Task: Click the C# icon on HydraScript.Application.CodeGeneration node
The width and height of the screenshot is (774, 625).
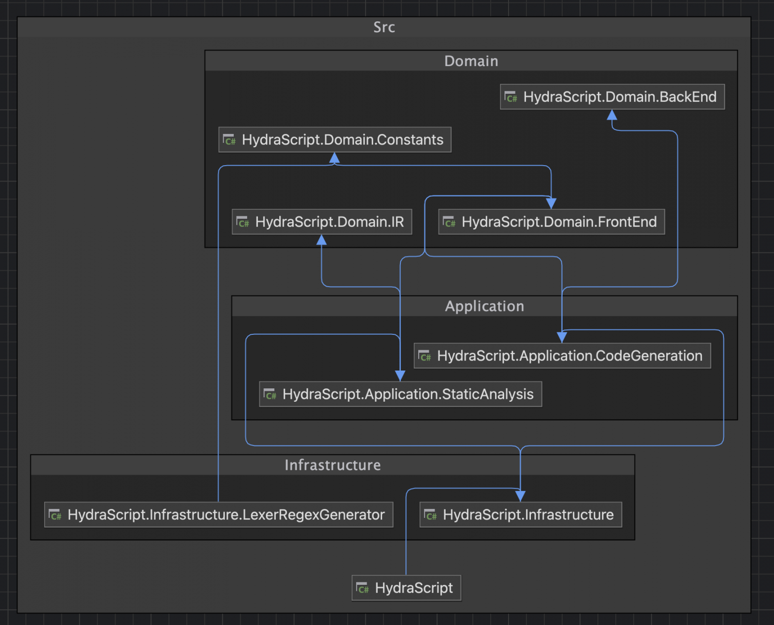Action: (425, 356)
